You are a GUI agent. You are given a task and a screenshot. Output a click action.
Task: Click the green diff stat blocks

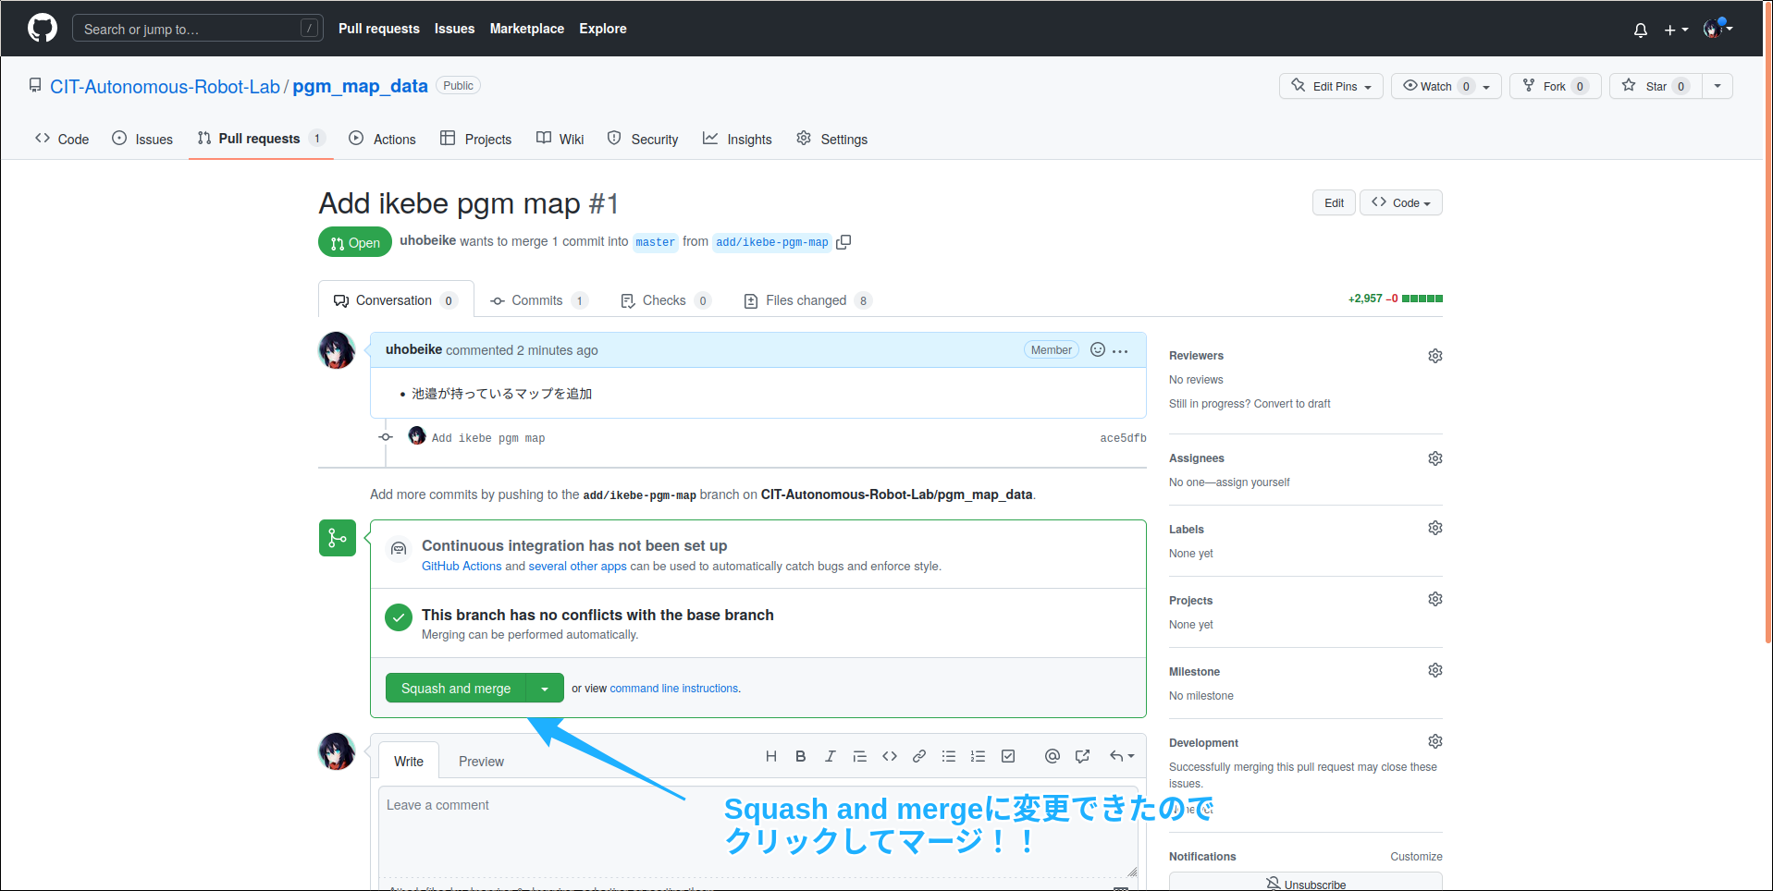click(x=1420, y=299)
